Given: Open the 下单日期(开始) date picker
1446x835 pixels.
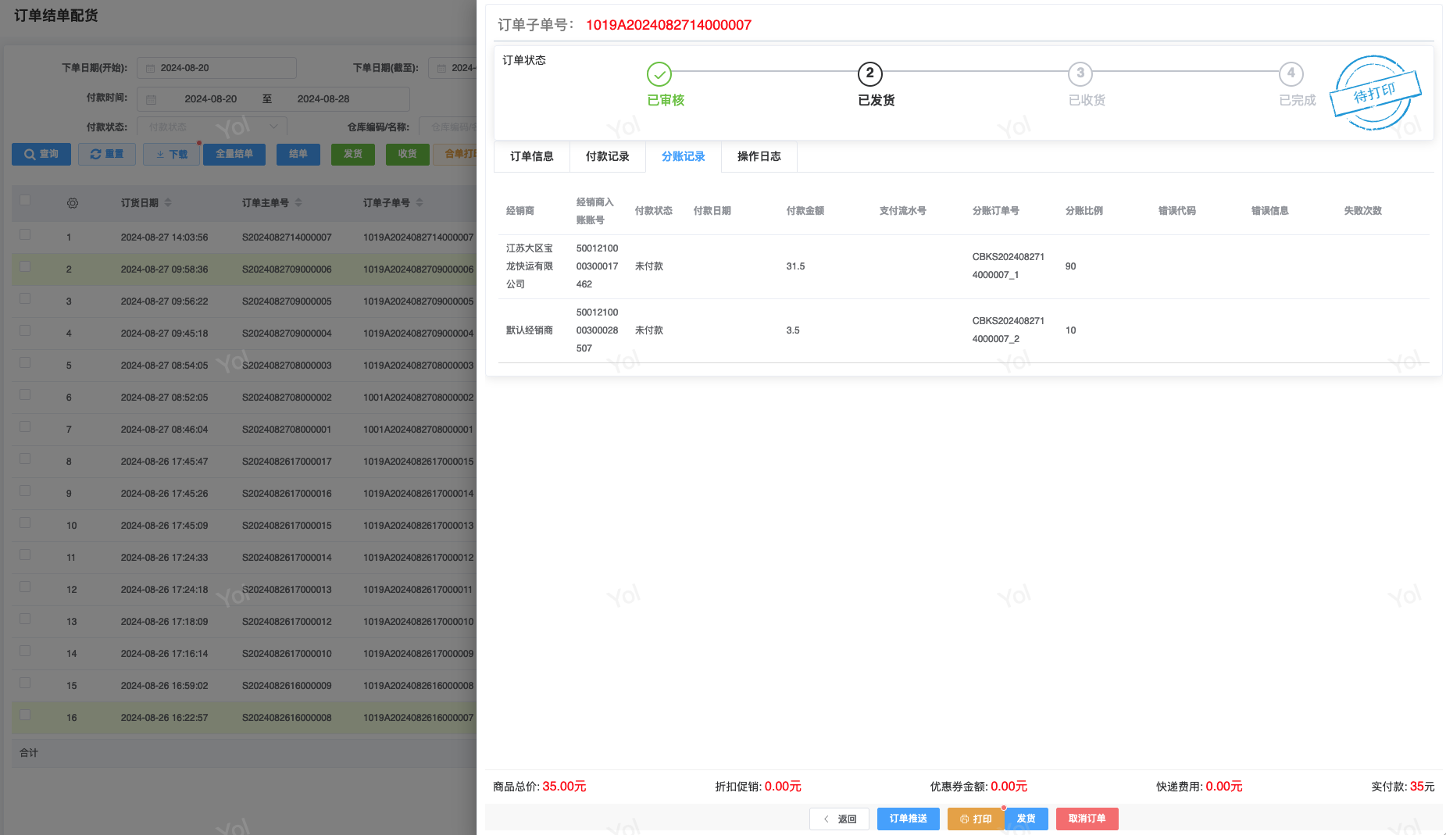Looking at the screenshot, I should coord(216,68).
